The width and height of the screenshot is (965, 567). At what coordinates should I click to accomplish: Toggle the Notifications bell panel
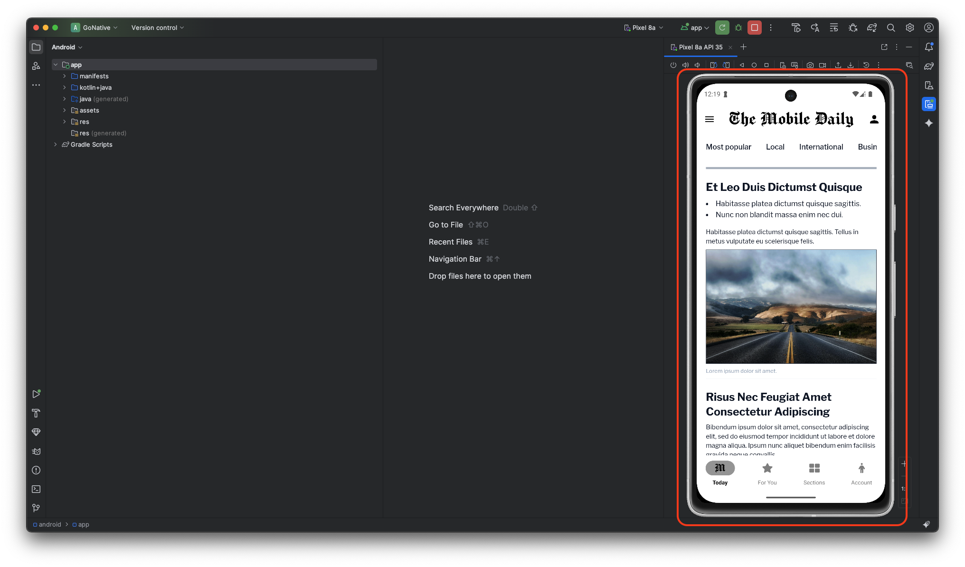coord(929,47)
